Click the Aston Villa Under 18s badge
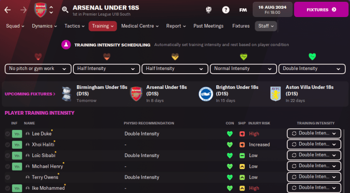Screen dimensions: 350x193 pos(276,94)
